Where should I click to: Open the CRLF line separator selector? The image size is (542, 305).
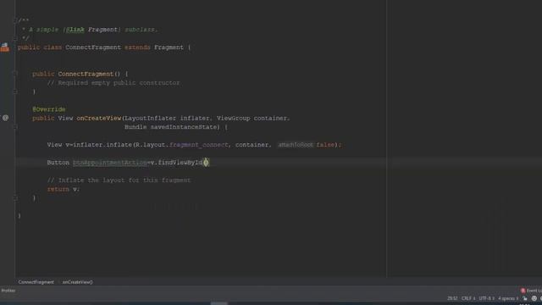pos(468,298)
